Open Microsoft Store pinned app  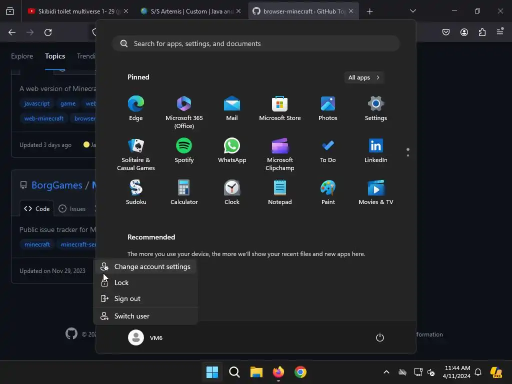coord(280,108)
